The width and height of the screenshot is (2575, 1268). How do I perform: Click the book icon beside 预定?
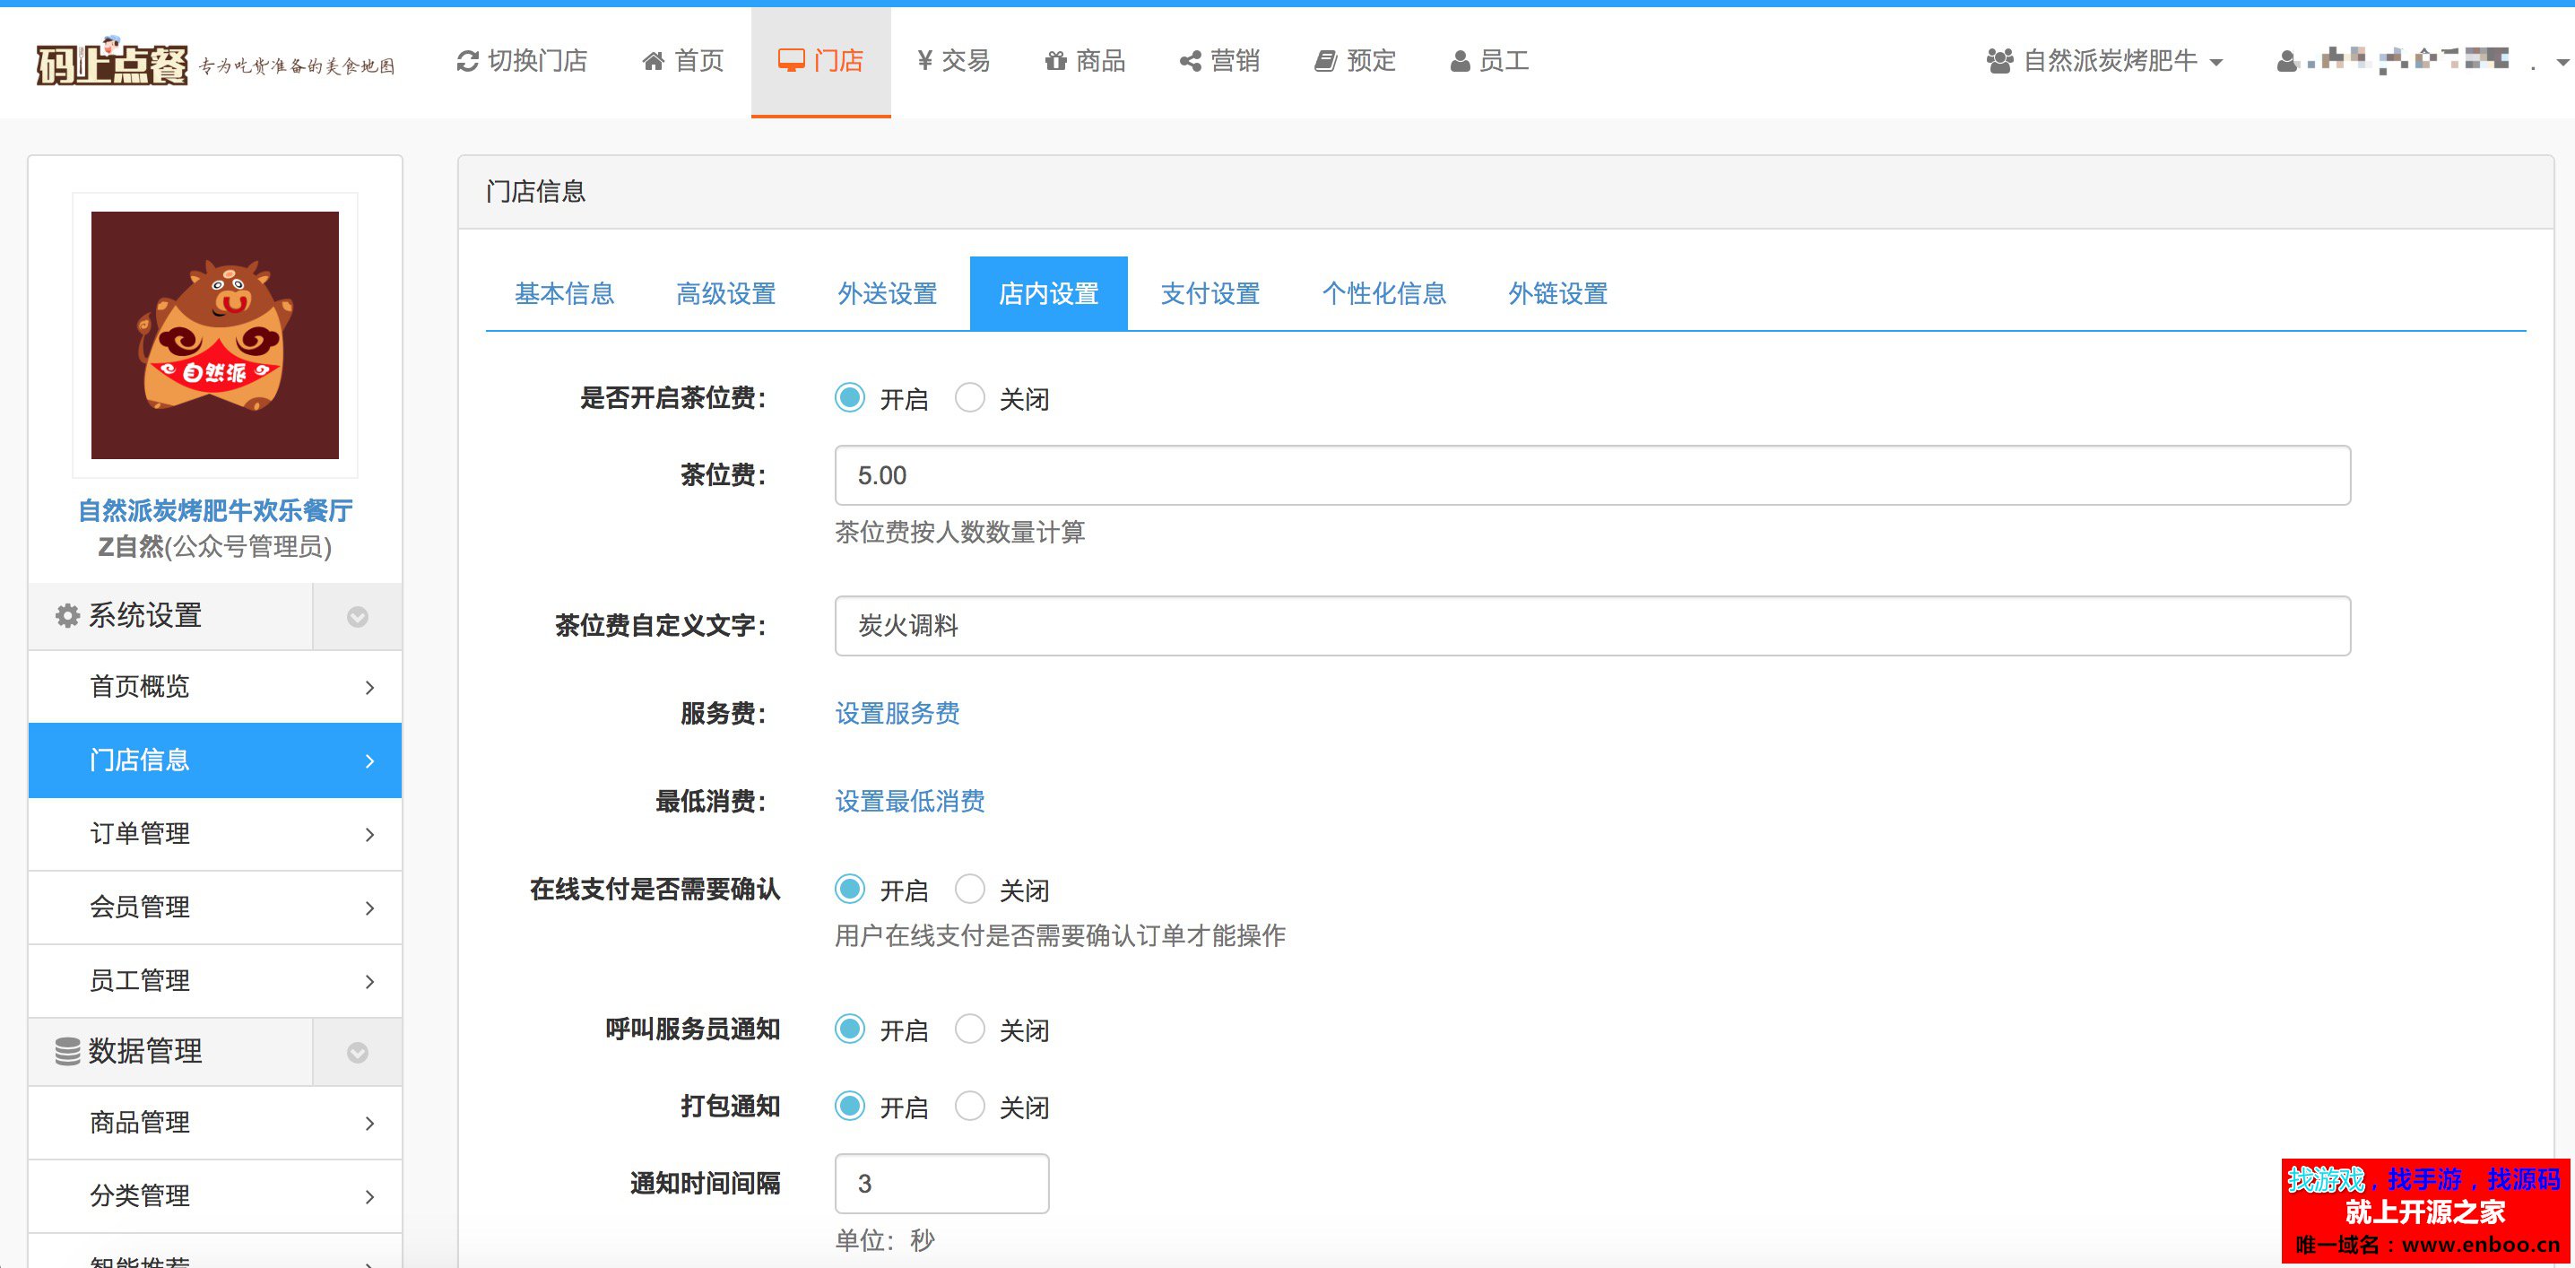point(1324,62)
